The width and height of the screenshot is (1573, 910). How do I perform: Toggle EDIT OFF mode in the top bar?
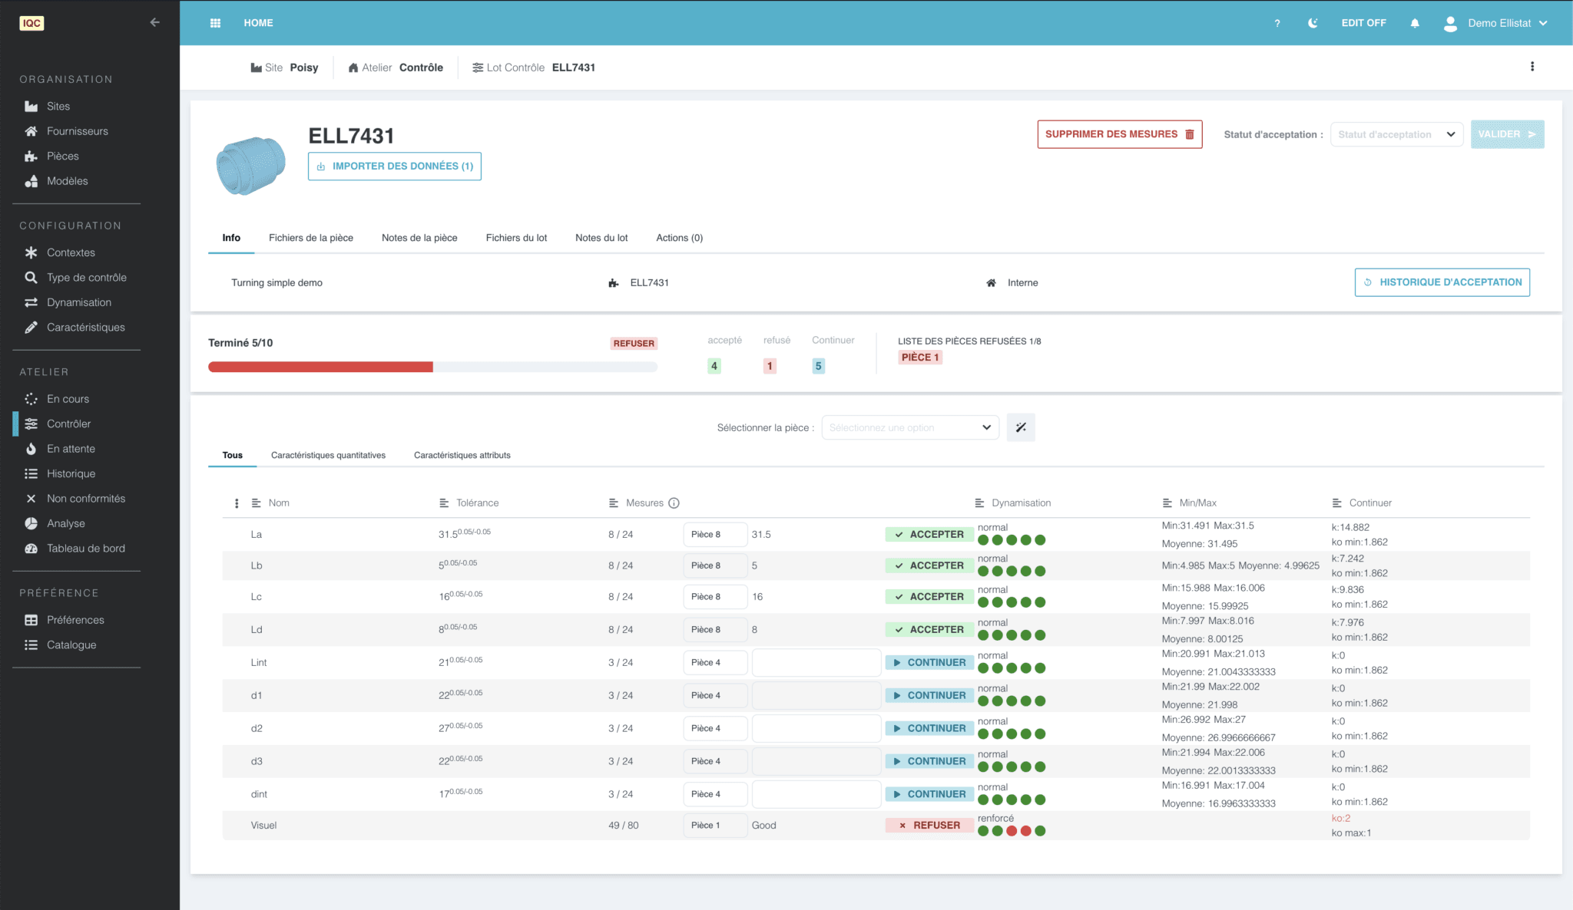click(x=1364, y=23)
